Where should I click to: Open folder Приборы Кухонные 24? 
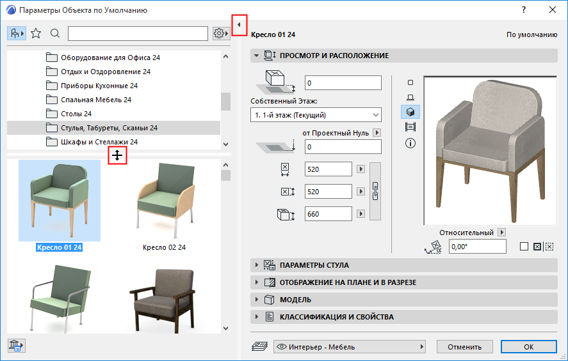coord(113,86)
